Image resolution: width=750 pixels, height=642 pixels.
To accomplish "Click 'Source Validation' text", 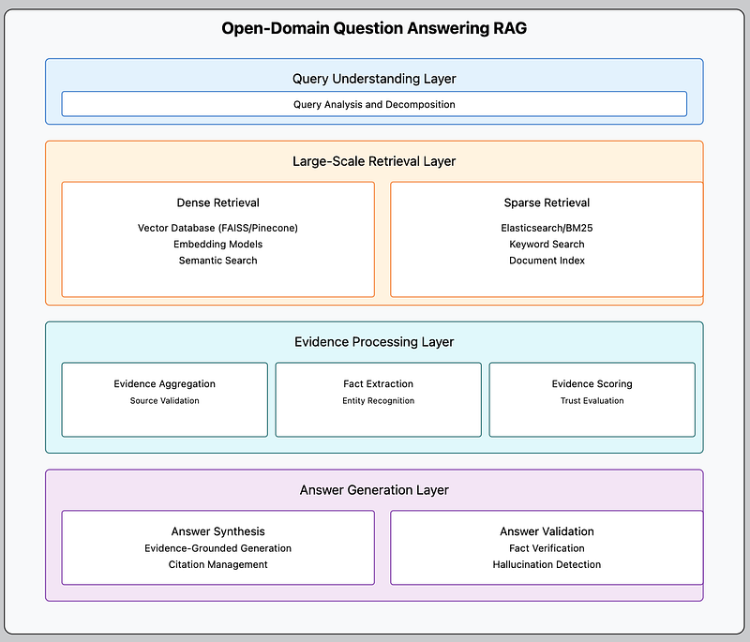I will [x=165, y=400].
